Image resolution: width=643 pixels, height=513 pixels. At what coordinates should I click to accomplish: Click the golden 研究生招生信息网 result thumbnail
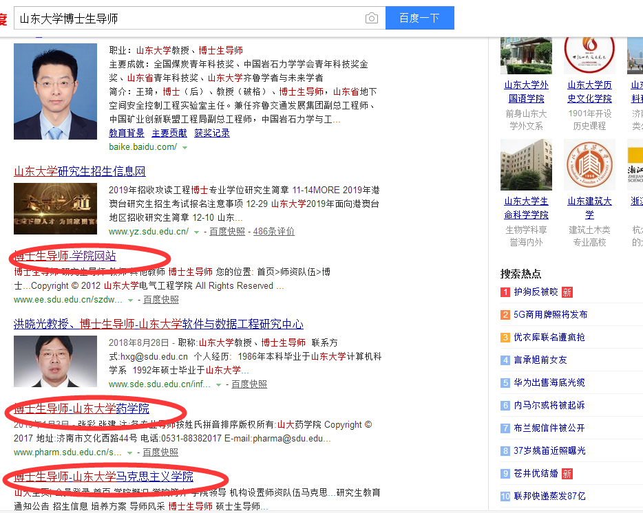pyautogui.click(x=55, y=208)
